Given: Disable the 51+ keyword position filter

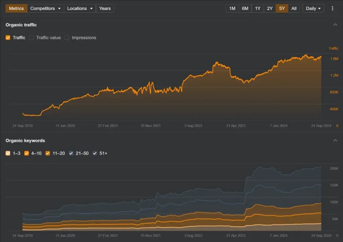Looking at the screenshot, I should [94, 153].
